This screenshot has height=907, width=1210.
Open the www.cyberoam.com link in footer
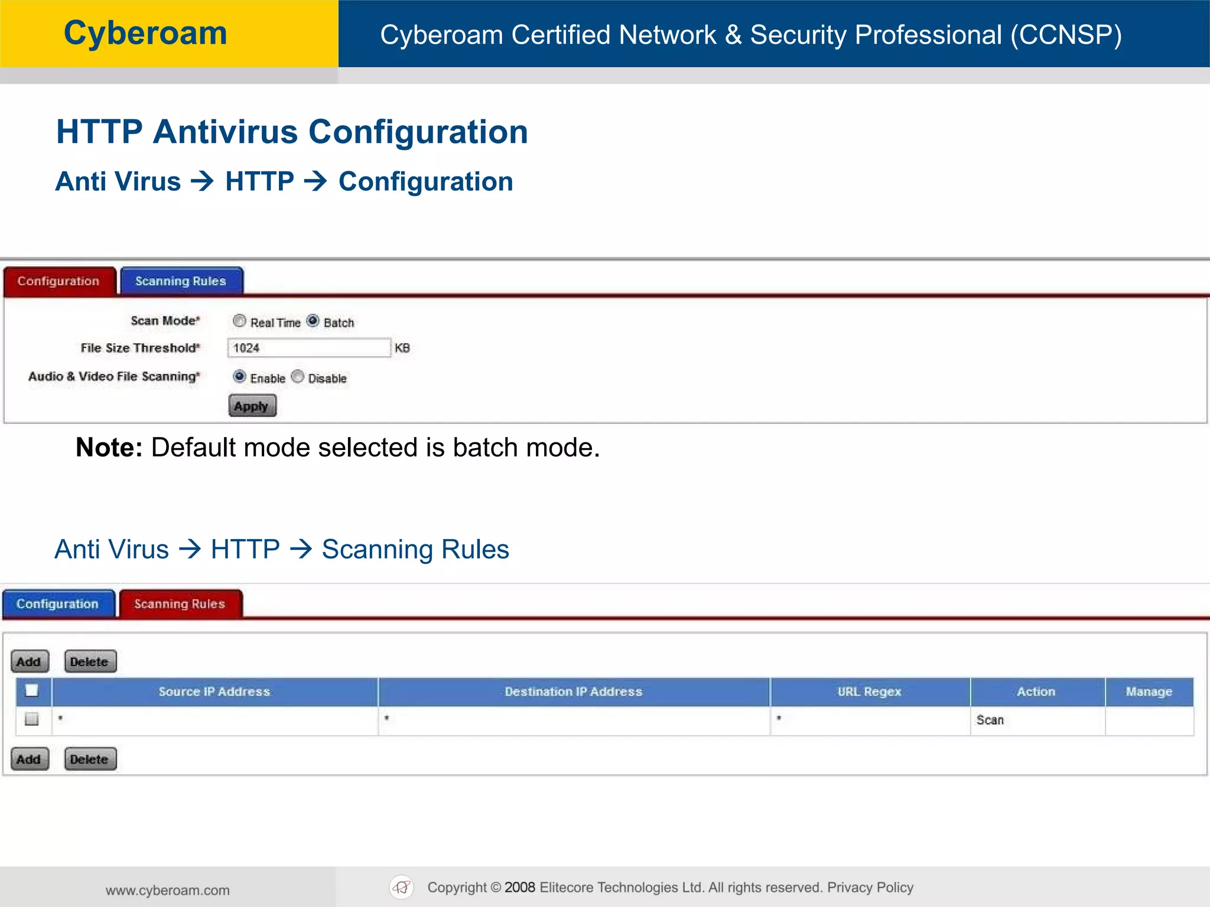tap(168, 890)
